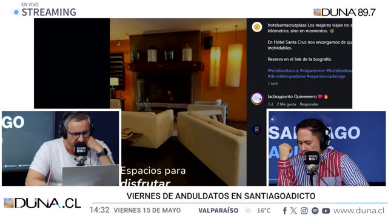Click the right host webcam thumbnail
This screenshot has height=218, width=388.
327,148
